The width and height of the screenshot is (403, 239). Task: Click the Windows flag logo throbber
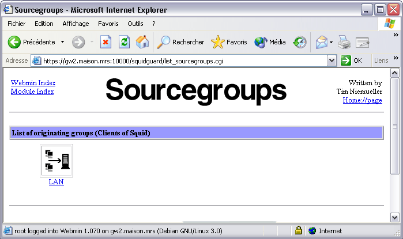(390, 24)
